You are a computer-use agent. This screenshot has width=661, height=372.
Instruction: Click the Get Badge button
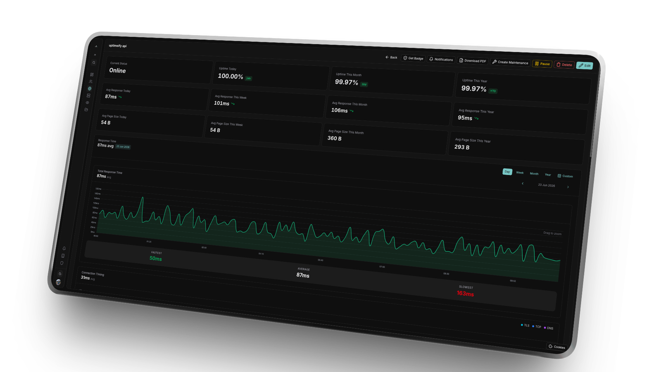pos(414,58)
